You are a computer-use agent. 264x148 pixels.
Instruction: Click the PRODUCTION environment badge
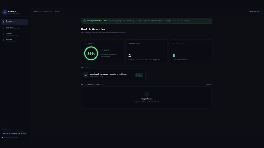pos(254,11)
